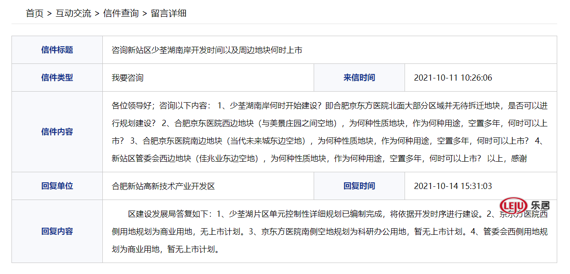
Task: Click letter line starting 行规划建设
Action: point(330,123)
